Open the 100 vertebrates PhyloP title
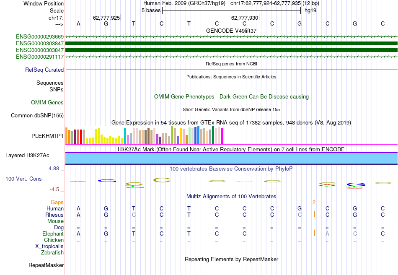398x275 pixels. click(x=231, y=169)
